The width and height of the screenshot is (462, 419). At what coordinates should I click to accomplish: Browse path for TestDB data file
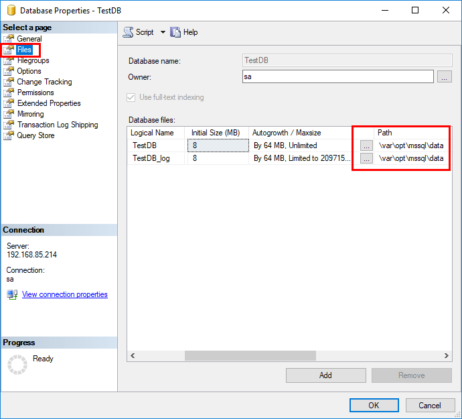point(366,145)
